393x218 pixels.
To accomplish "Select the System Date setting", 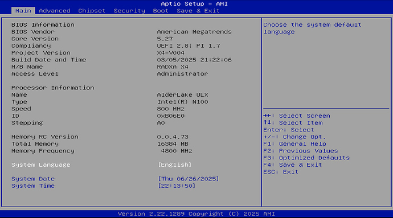I will (33, 179).
